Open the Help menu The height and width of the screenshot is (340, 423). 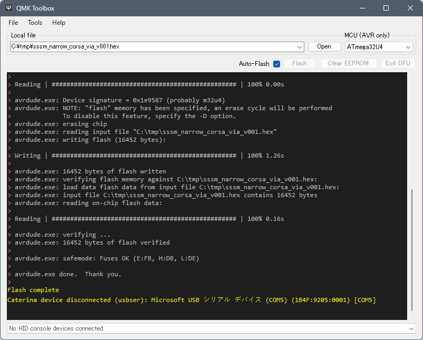[x=59, y=23]
